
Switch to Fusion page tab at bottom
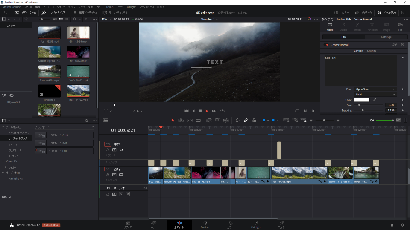click(x=205, y=225)
